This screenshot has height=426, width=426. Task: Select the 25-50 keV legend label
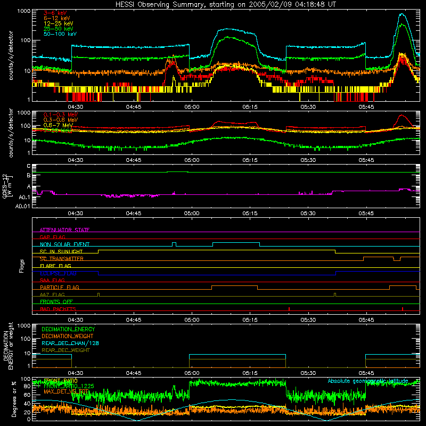click(x=58, y=29)
